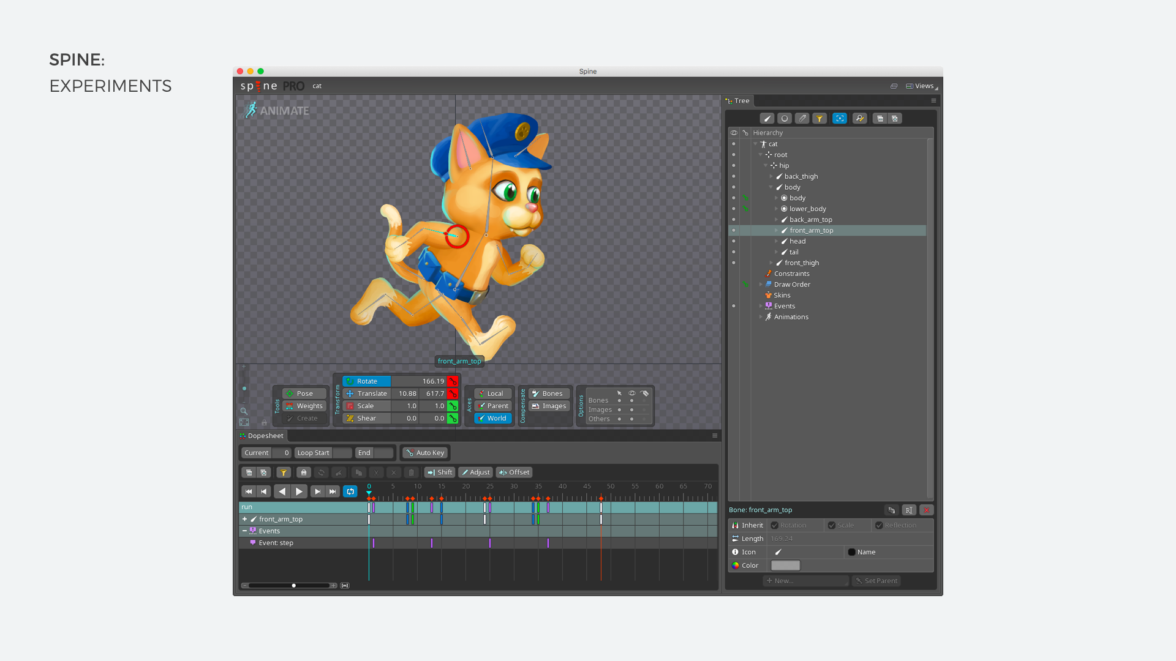The height and width of the screenshot is (661, 1176).
Task: Toggle paperclip attachment filter in Tree
Action: point(802,119)
